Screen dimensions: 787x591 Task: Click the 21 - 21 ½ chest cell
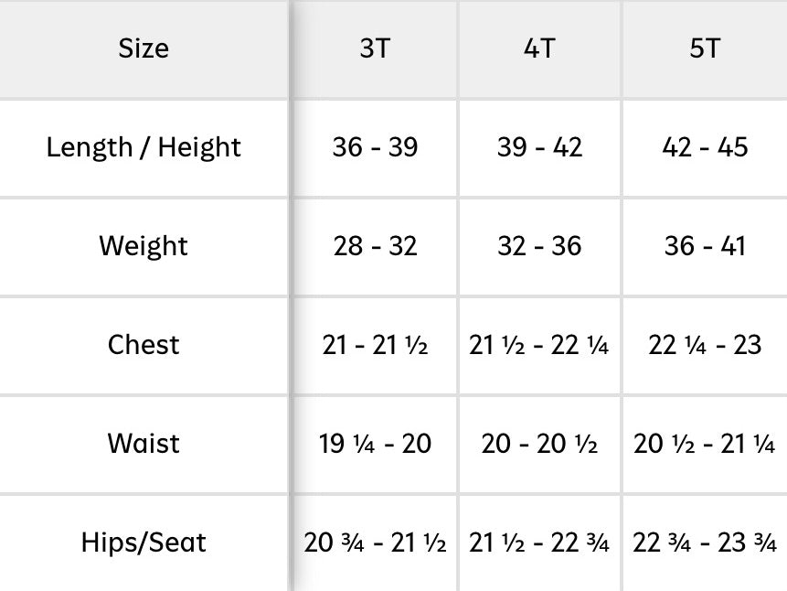tap(375, 345)
